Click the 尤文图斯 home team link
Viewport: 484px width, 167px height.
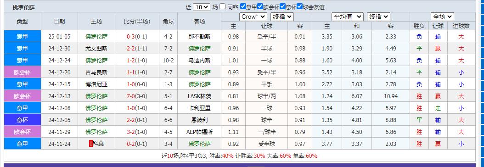(x=96, y=48)
